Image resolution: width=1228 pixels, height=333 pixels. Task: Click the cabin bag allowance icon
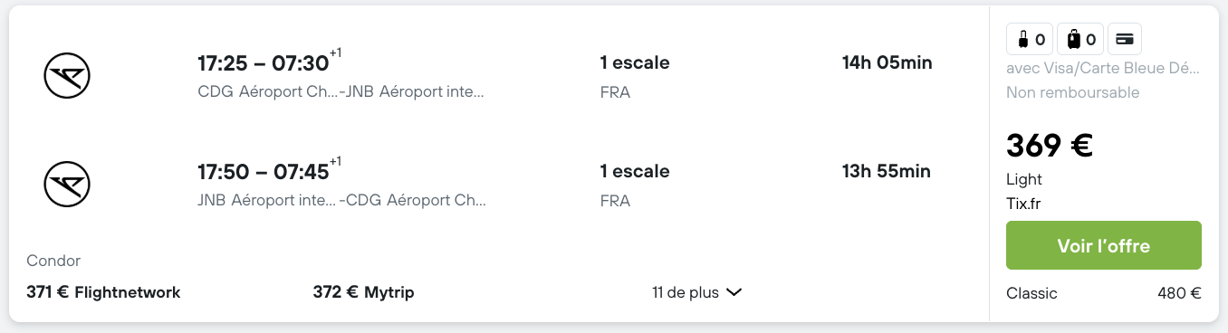(x=1029, y=39)
